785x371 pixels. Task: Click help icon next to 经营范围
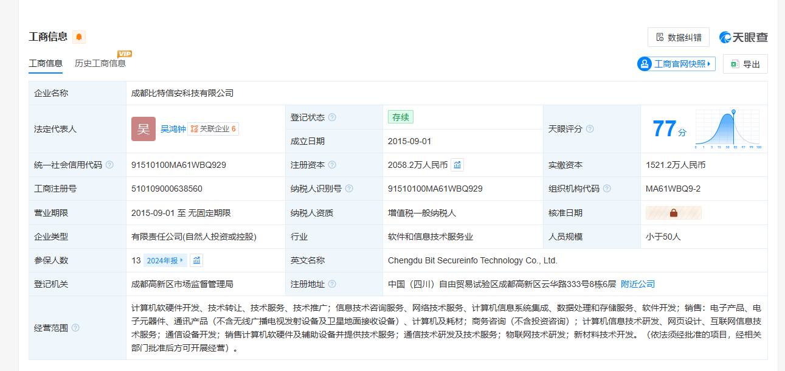[x=75, y=328]
